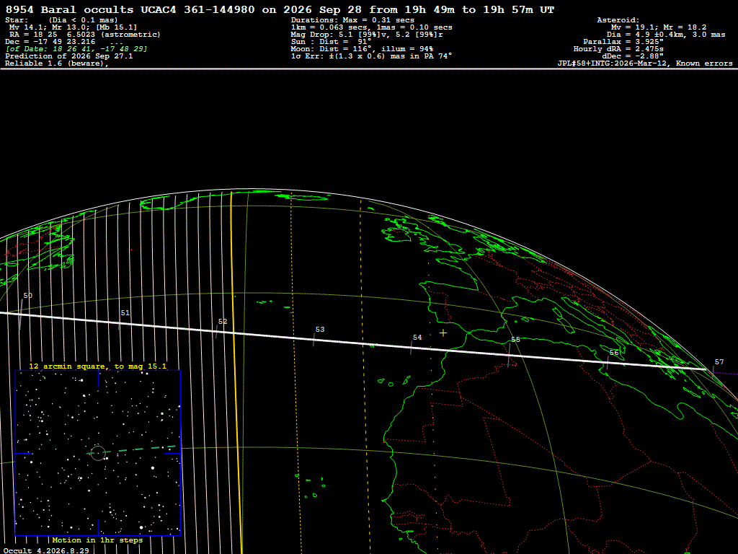The width and height of the screenshot is (738, 554).
Task: Click the 57 end-of-path marker
Action: click(719, 362)
